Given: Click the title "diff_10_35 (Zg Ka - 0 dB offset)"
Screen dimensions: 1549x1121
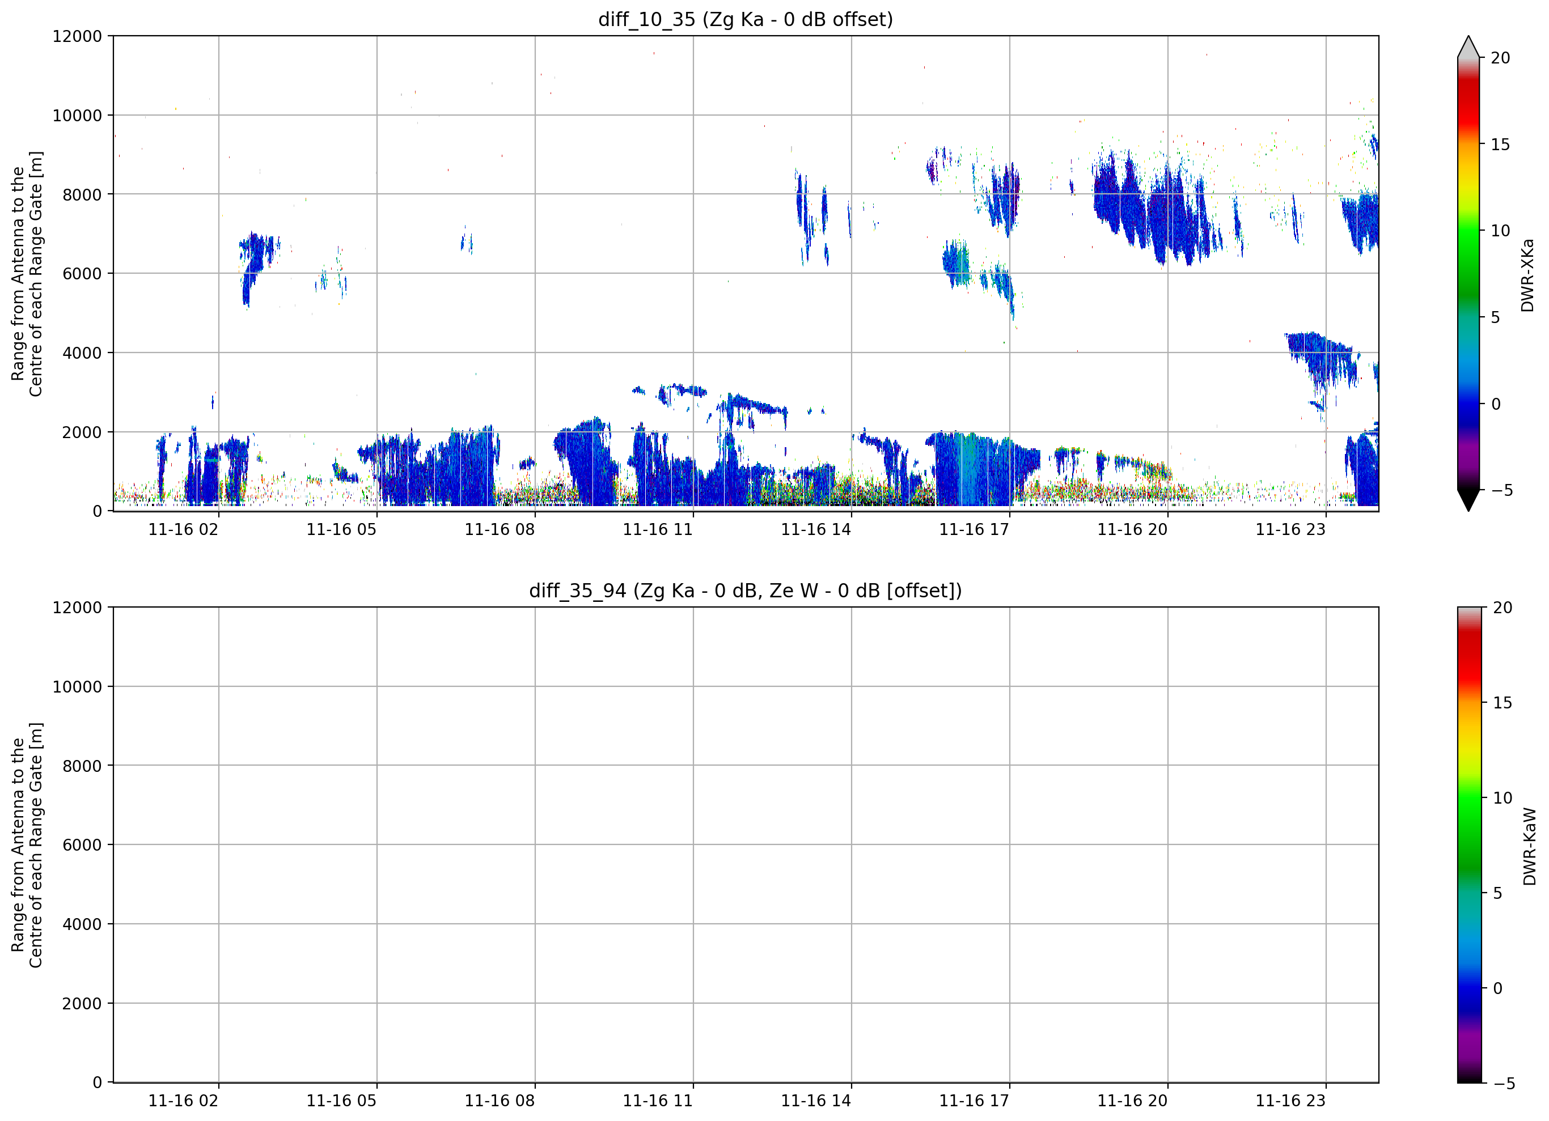Looking at the screenshot, I should click(x=746, y=20).
